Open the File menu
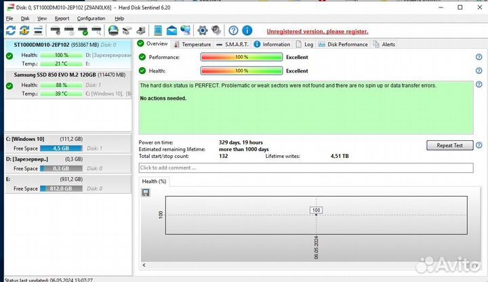This screenshot has width=488, height=282. click(9, 18)
